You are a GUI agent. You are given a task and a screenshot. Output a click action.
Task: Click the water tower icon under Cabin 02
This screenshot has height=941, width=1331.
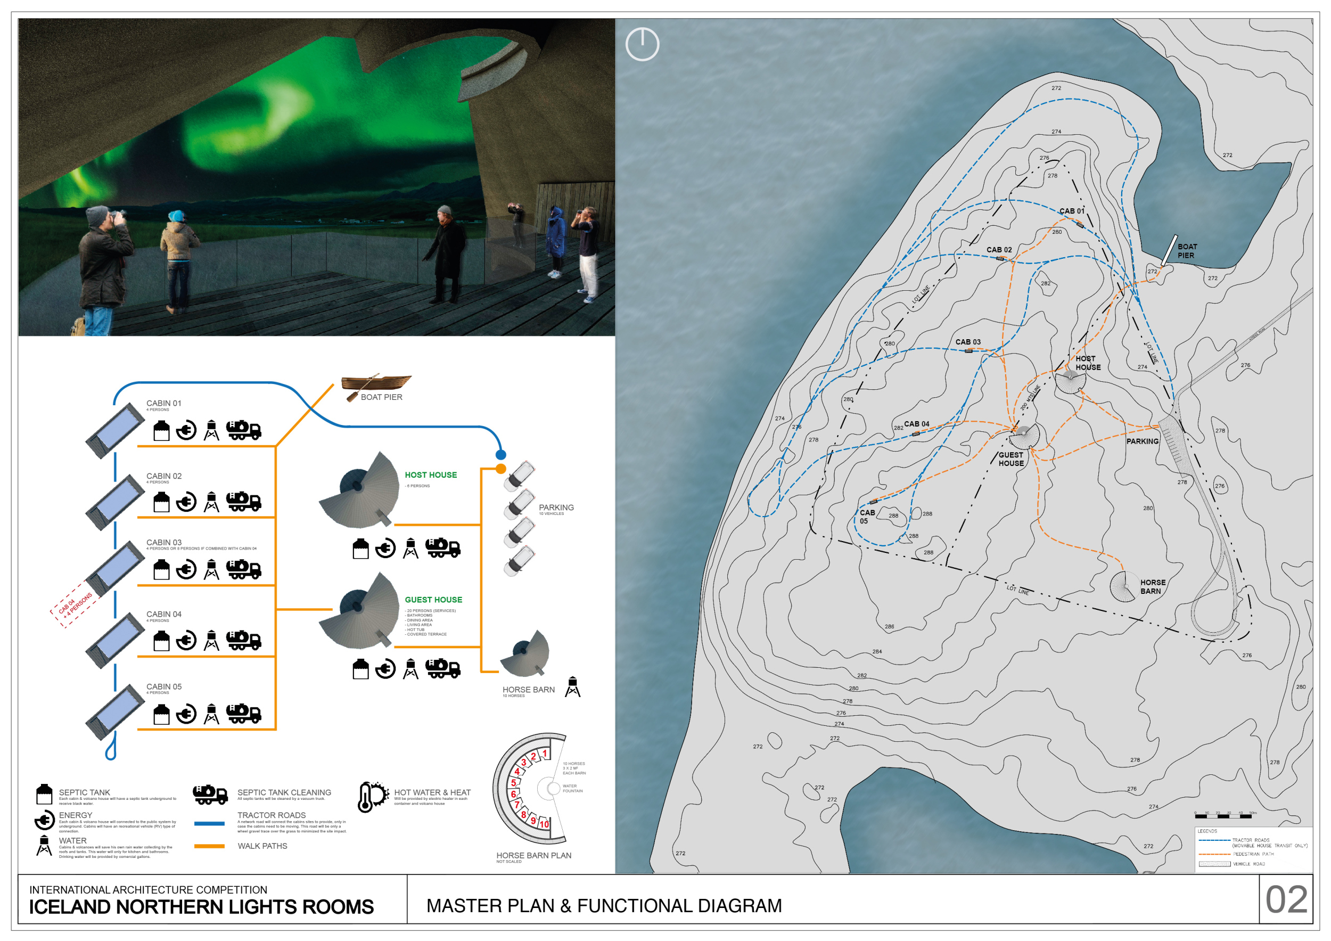pyautogui.click(x=211, y=502)
